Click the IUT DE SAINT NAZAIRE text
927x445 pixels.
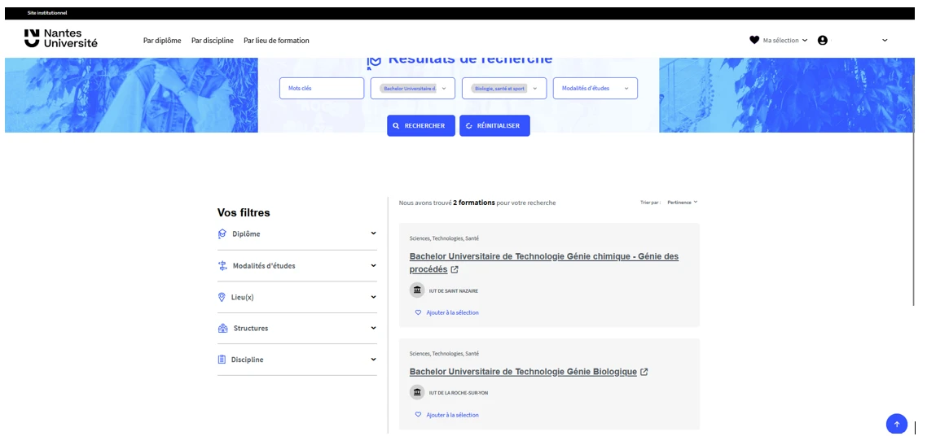(454, 291)
